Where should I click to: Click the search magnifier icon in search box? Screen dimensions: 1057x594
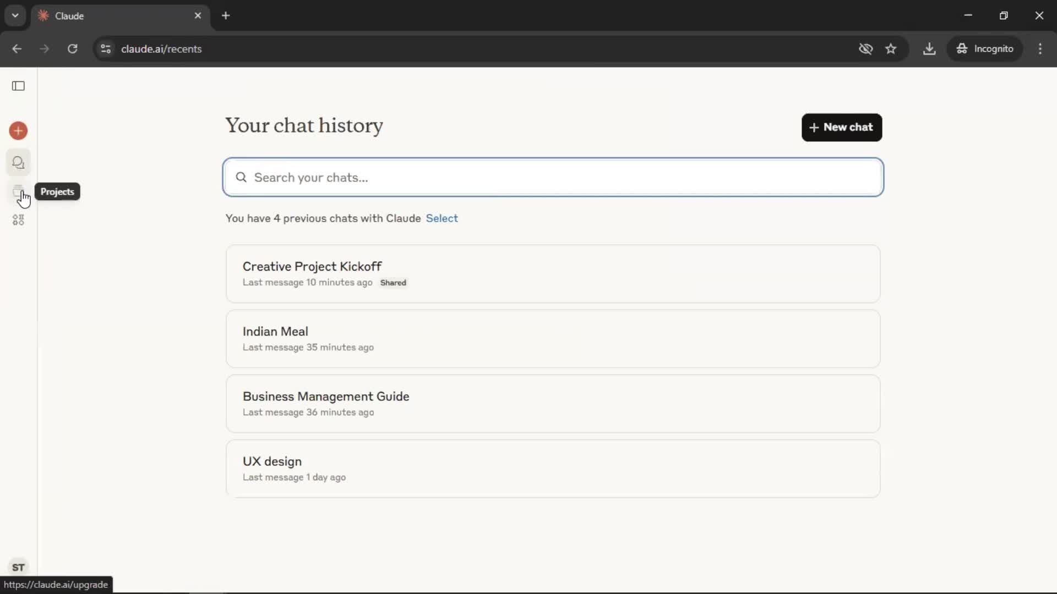(241, 177)
